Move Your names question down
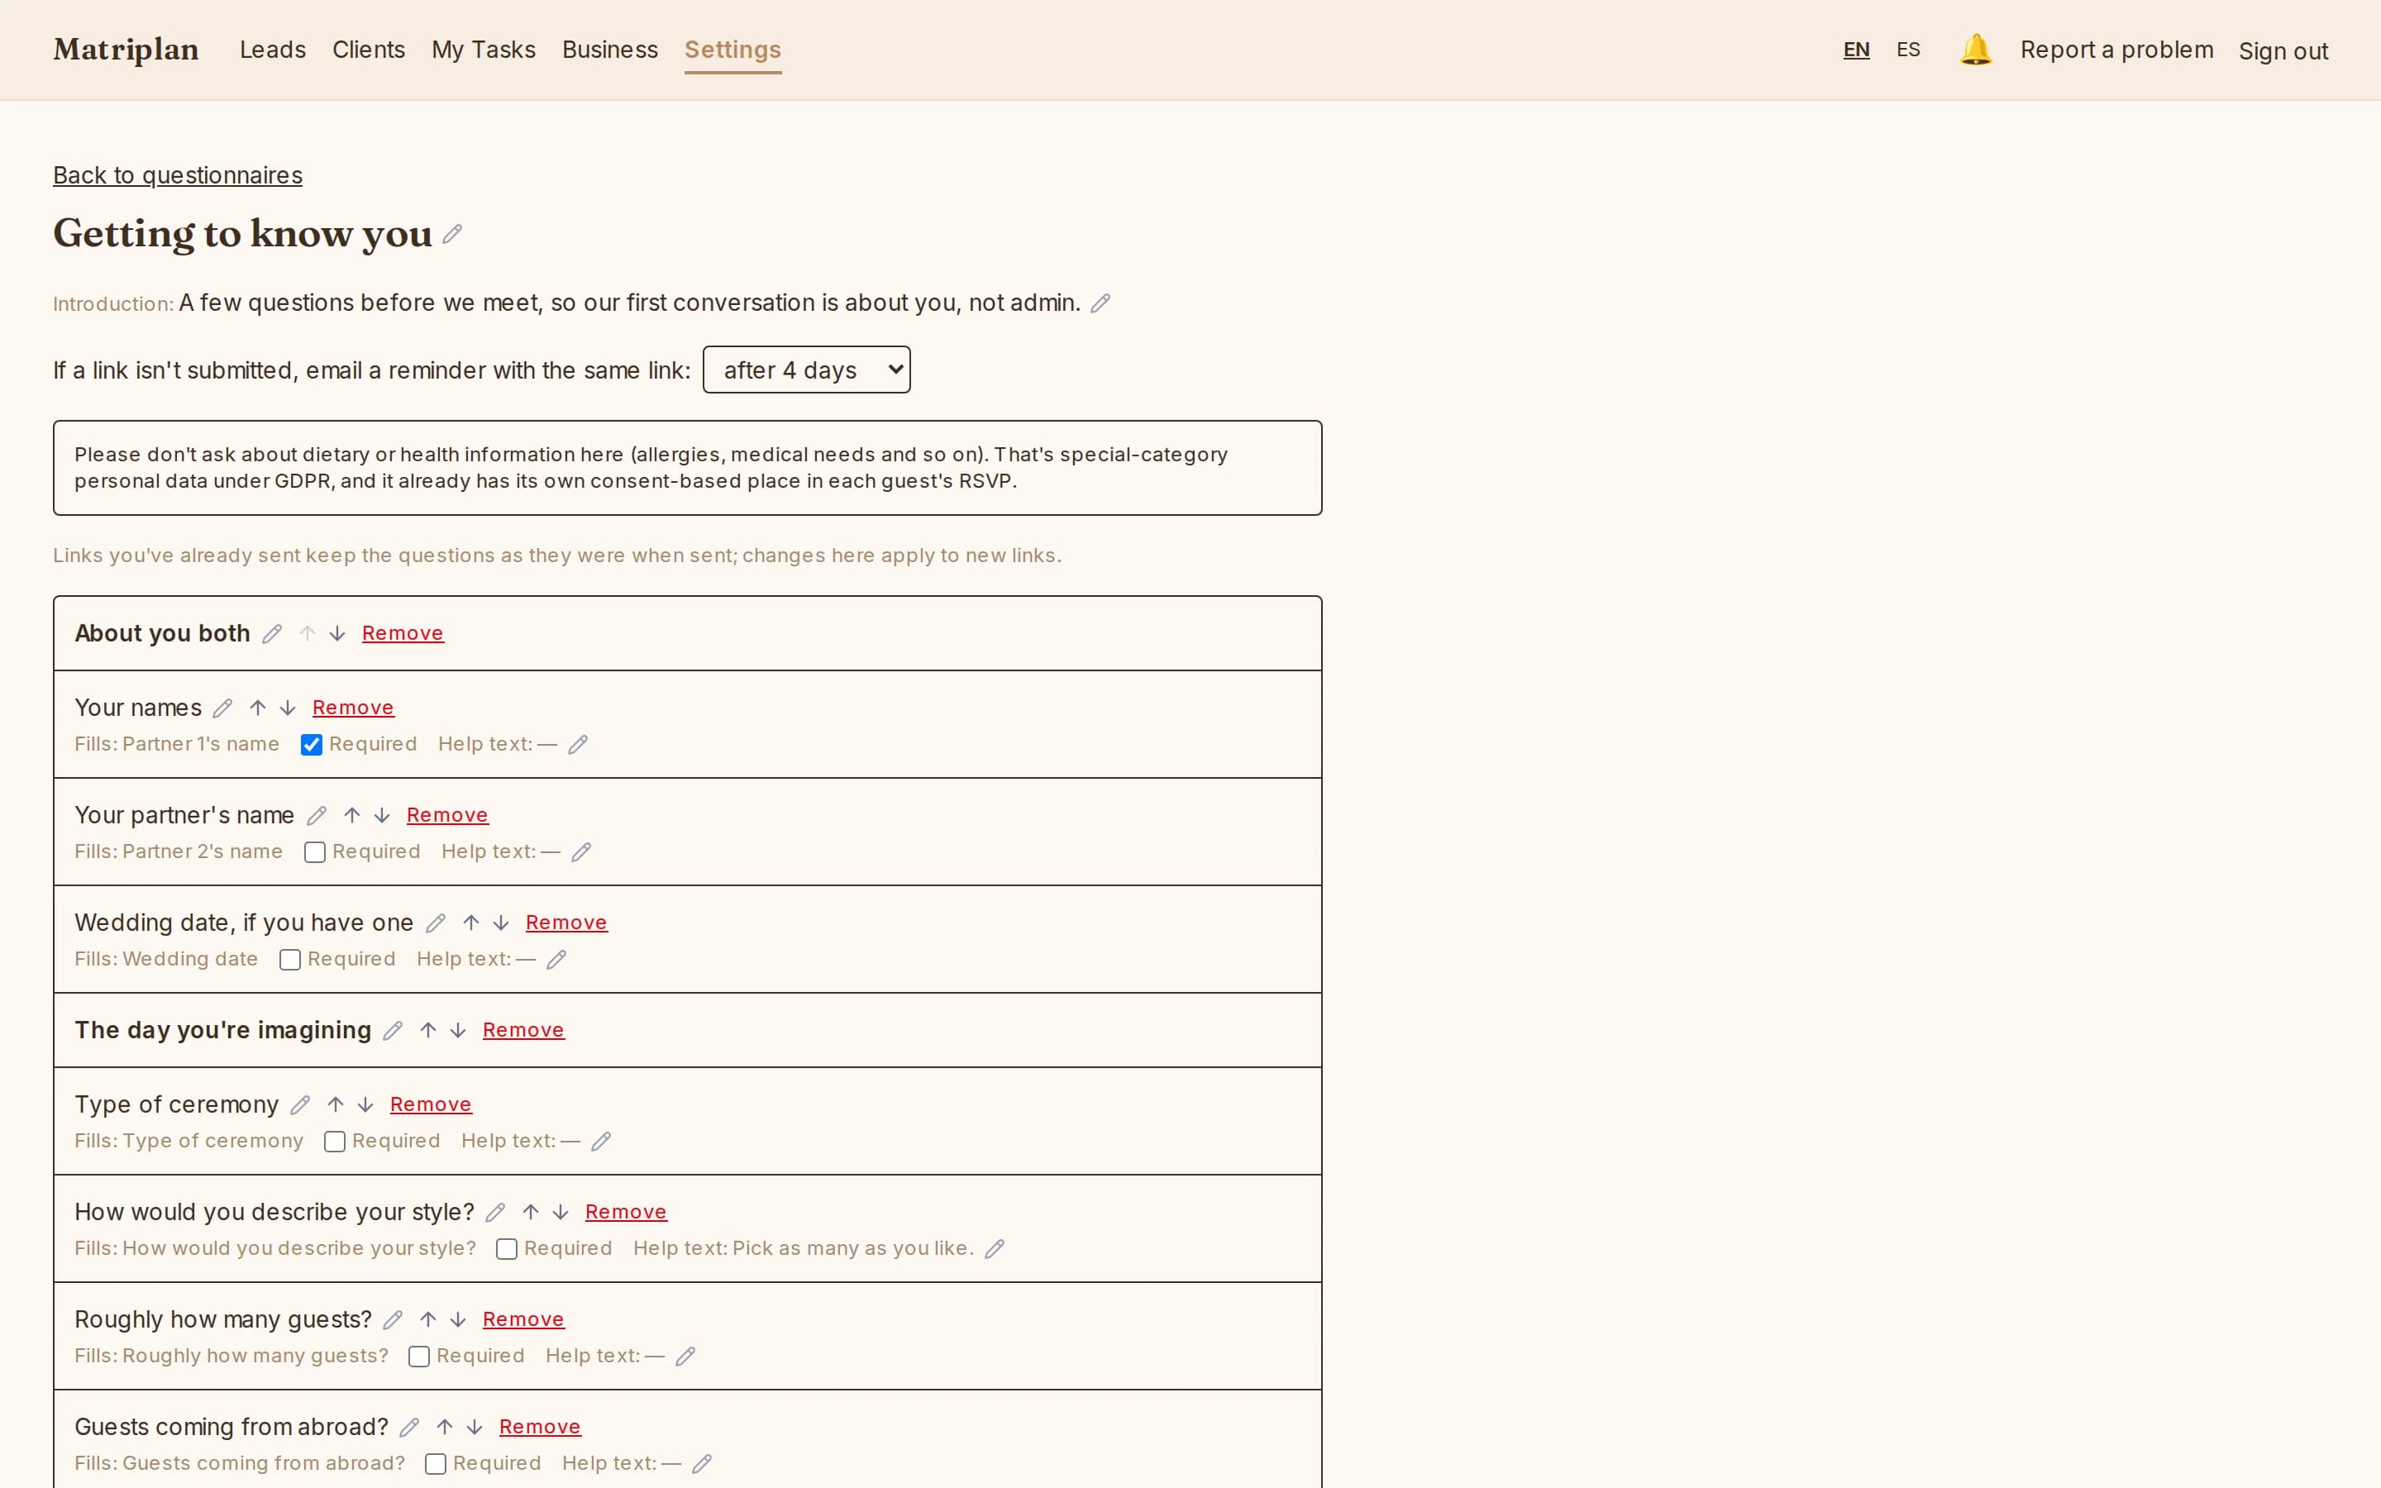This screenshot has height=1488, width=2381. coord(288,708)
